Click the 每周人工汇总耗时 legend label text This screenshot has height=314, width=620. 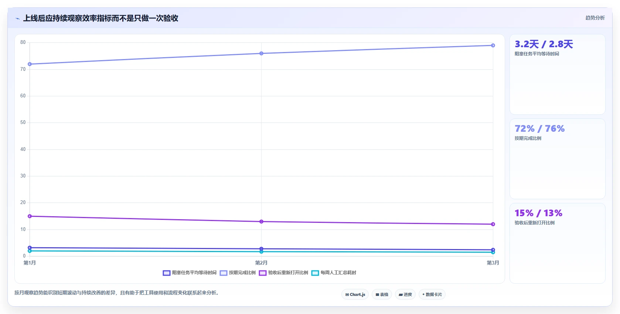click(338, 273)
